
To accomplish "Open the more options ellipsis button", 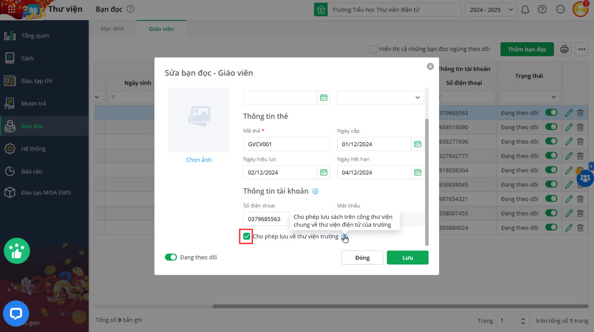I will 582,49.
